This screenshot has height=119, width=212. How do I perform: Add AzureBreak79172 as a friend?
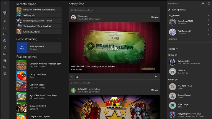[x=208, y=20]
